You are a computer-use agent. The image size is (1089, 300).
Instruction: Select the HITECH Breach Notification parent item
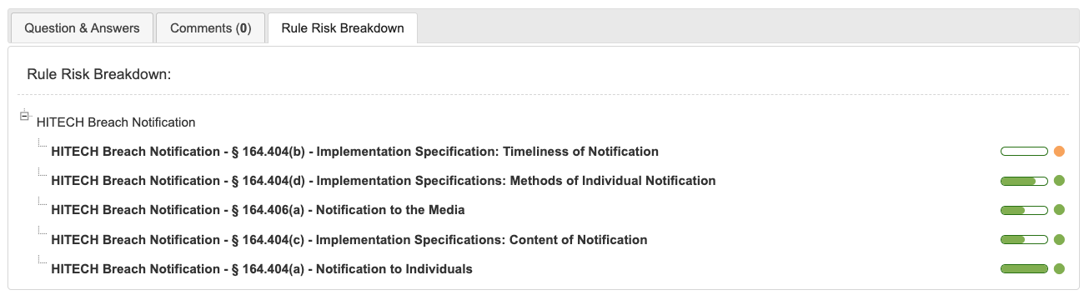(116, 122)
